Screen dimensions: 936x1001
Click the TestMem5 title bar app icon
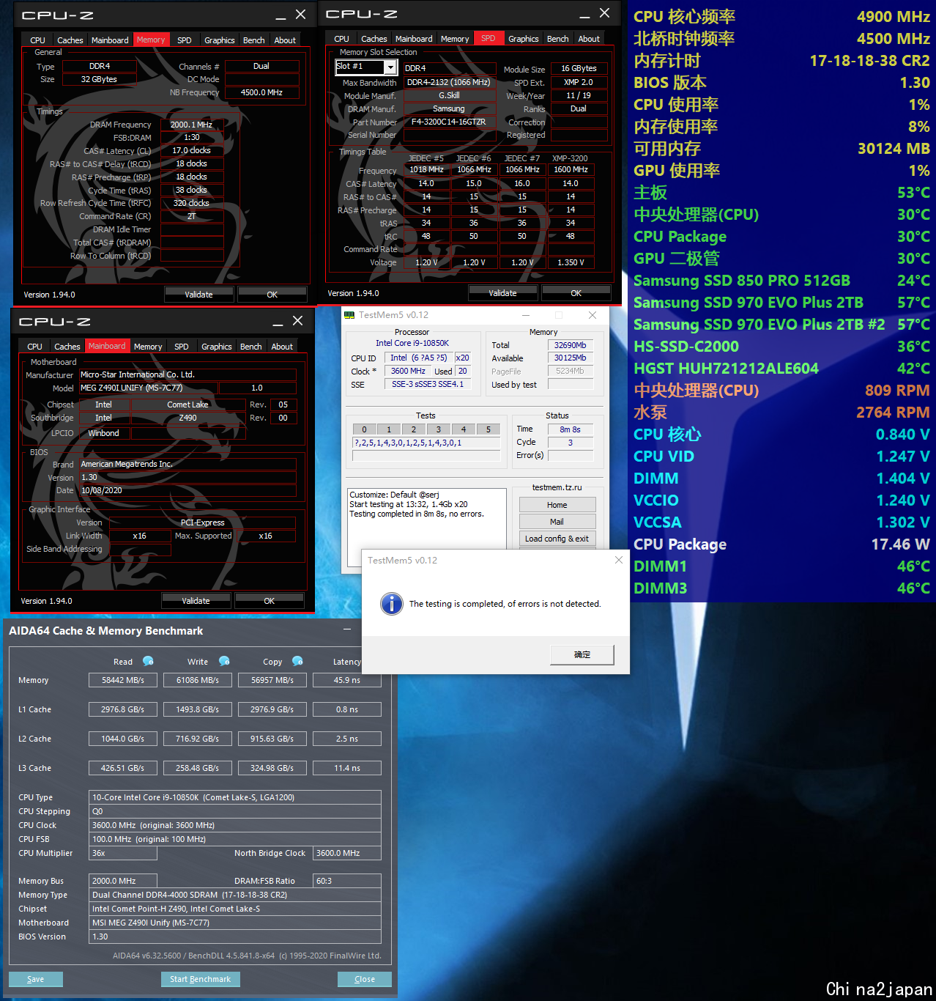(349, 315)
